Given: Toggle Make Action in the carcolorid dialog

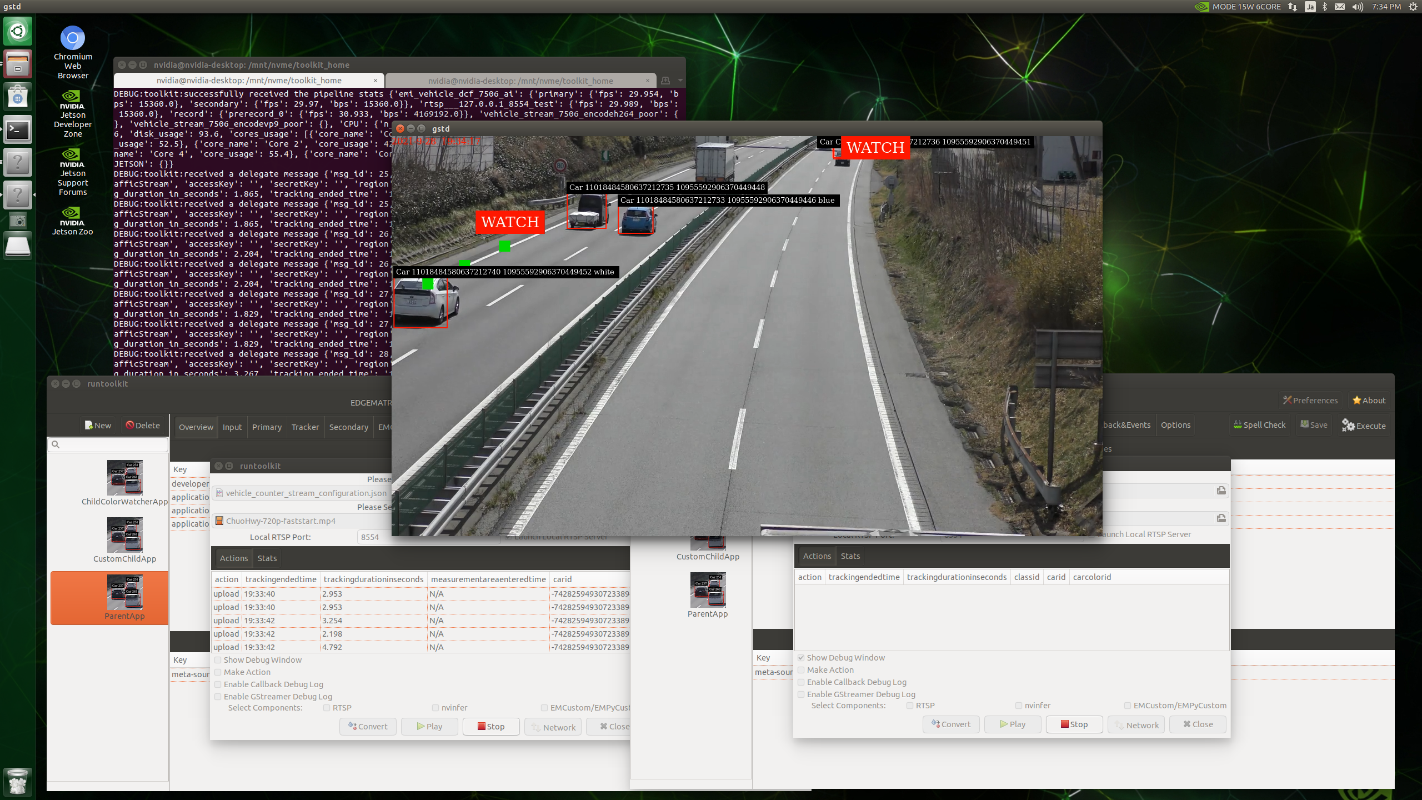Looking at the screenshot, I should pyautogui.click(x=801, y=670).
